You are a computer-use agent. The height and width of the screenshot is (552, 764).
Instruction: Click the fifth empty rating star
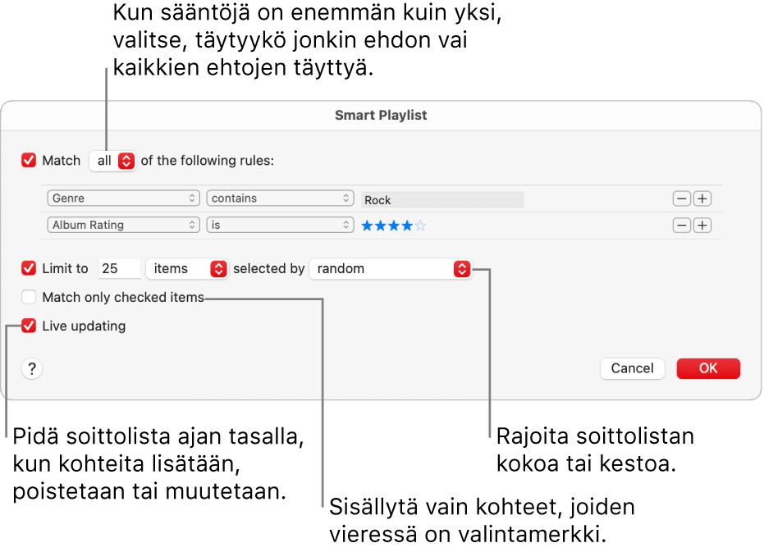pos(420,226)
